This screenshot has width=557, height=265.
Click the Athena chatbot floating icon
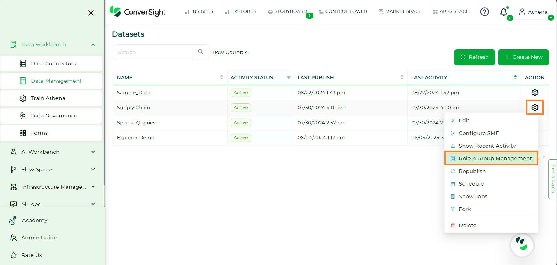[x=522, y=245]
